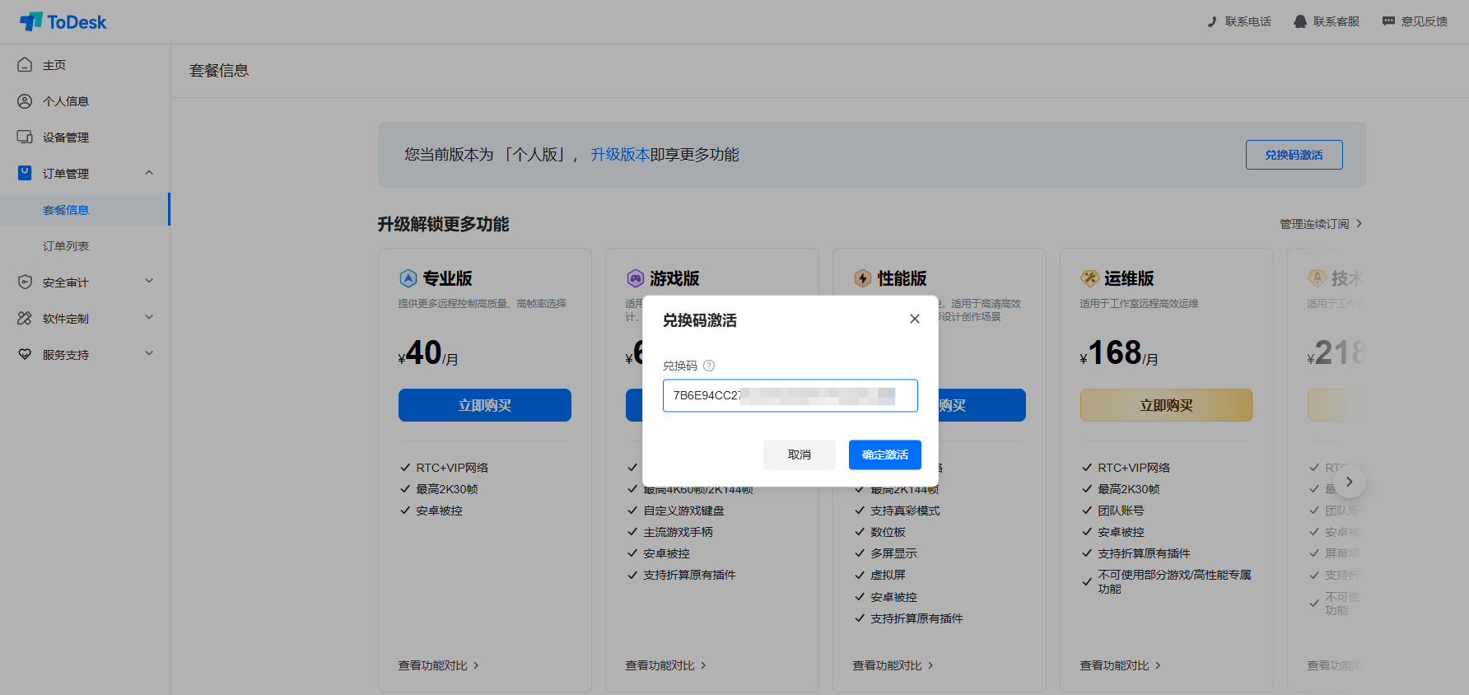Click the 联系客服 text link
This screenshot has height=695, width=1469.
point(1336,21)
